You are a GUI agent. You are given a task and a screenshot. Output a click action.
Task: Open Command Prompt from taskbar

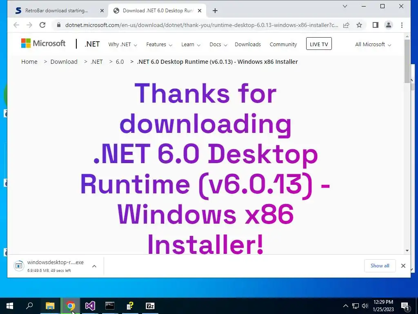[110, 306]
